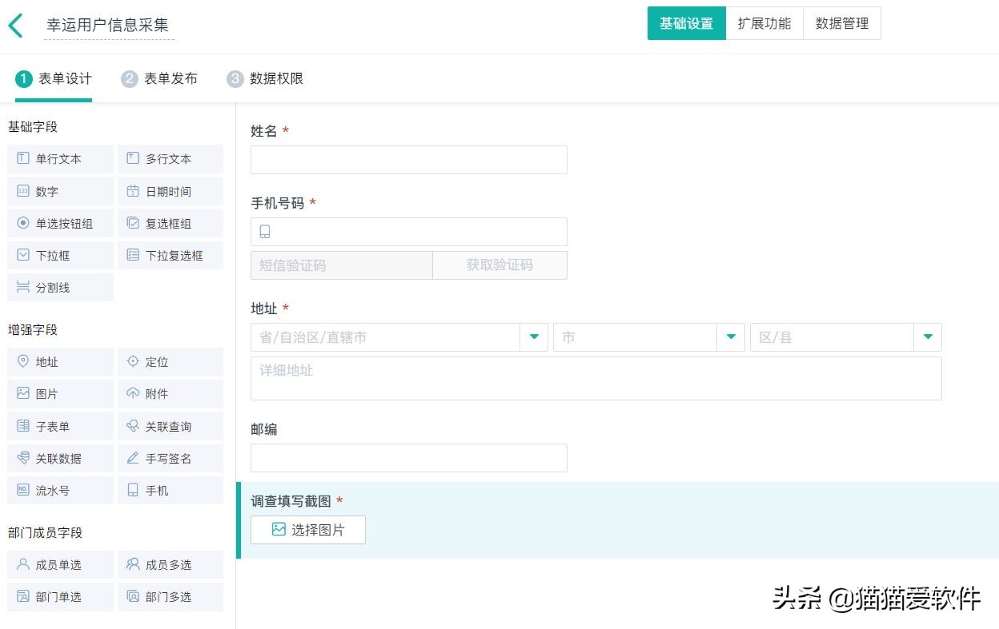This screenshot has width=999, height=629.
Task: Add a 流水号 field
Action: tap(60, 489)
